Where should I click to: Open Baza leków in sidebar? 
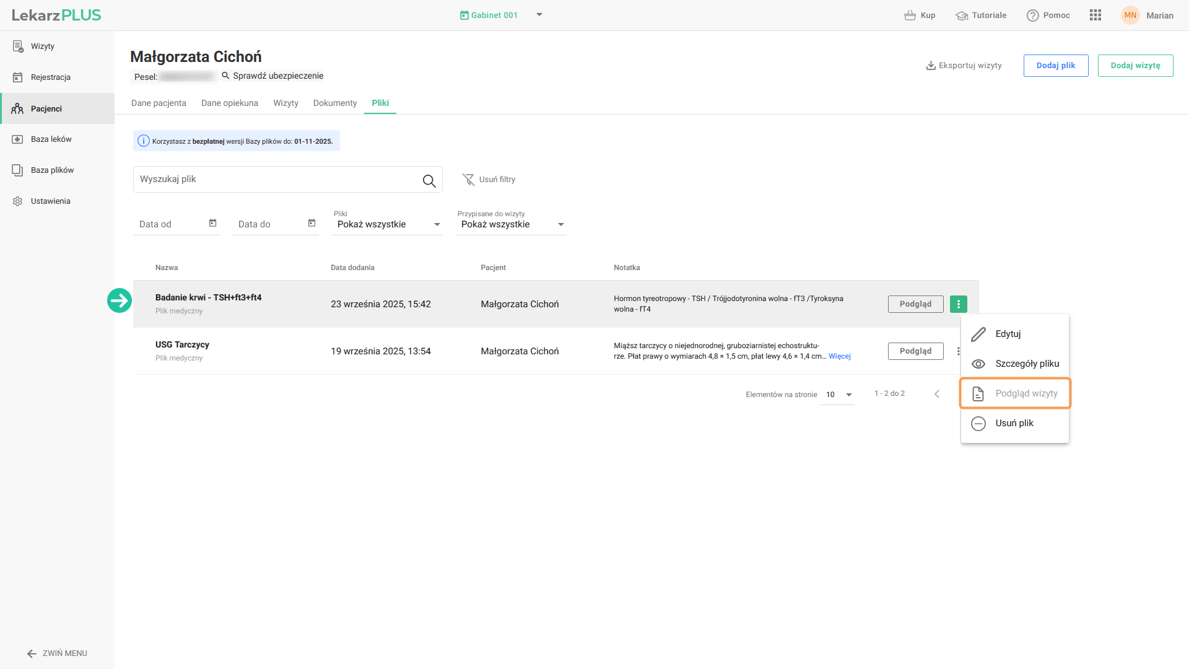[x=51, y=139]
